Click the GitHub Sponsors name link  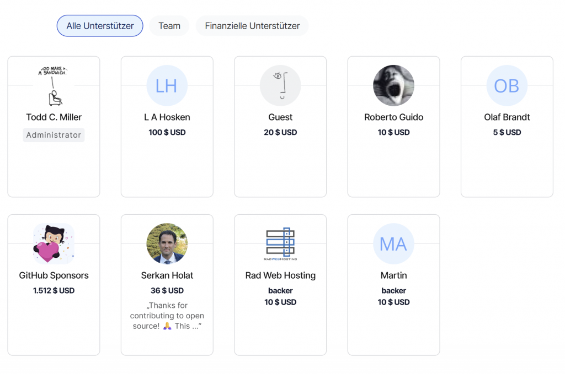tap(54, 275)
